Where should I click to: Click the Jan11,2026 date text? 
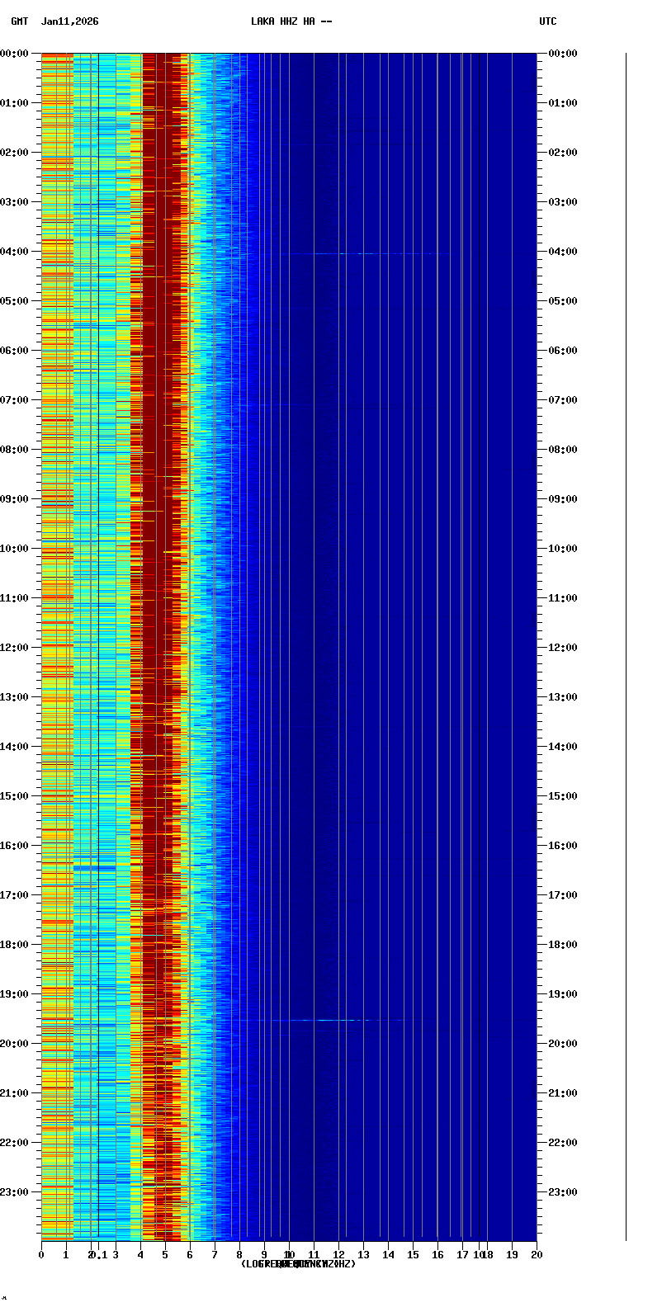[x=69, y=21]
